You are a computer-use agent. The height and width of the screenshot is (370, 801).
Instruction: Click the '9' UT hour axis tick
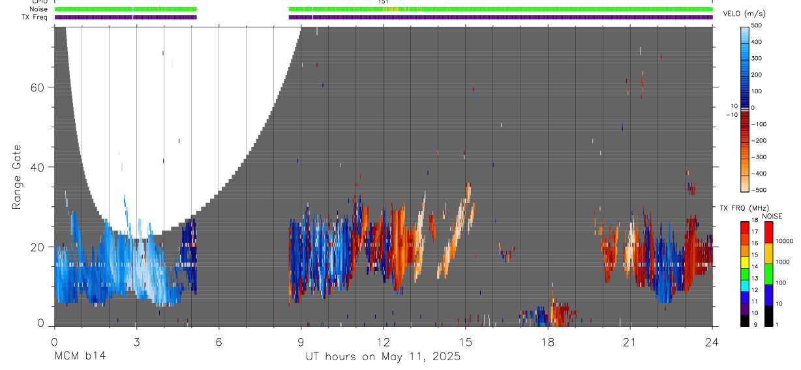click(x=301, y=341)
